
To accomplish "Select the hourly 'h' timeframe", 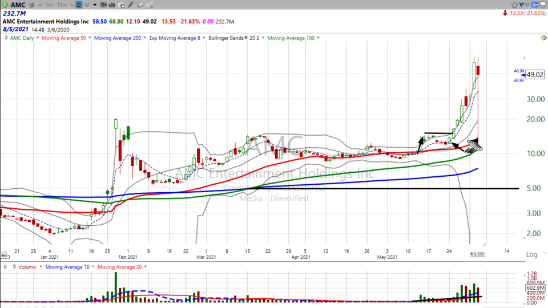I will pos(72,5).
